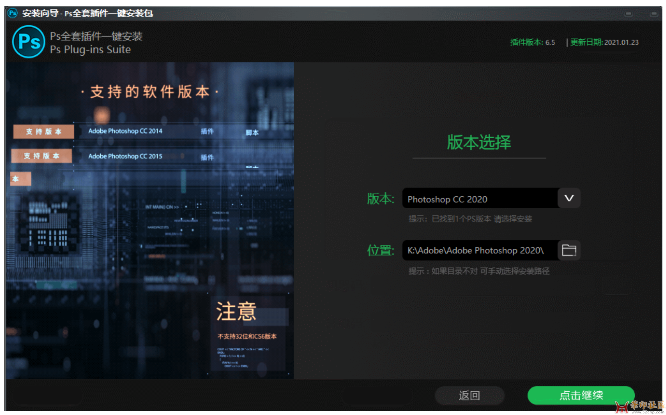Click the 版本选择 heading text
Viewport: 666px width, 415px height.
(479, 142)
